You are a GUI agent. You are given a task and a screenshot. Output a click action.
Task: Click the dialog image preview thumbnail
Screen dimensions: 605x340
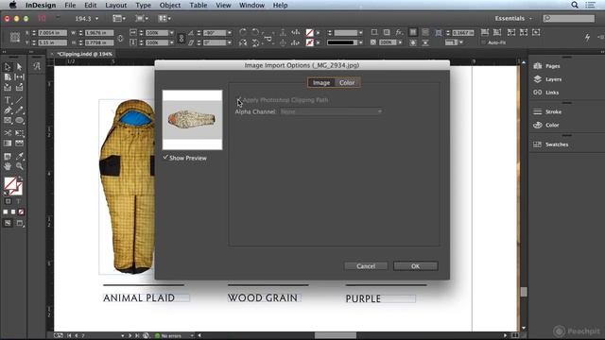pyautogui.click(x=192, y=120)
